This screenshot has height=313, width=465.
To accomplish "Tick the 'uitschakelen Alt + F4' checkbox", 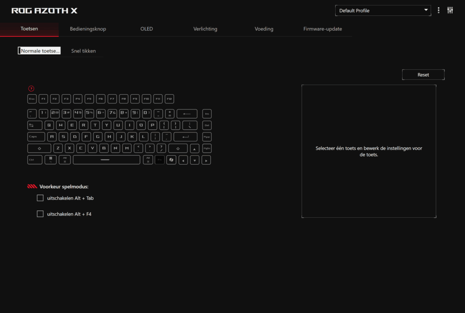I will (40, 214).
